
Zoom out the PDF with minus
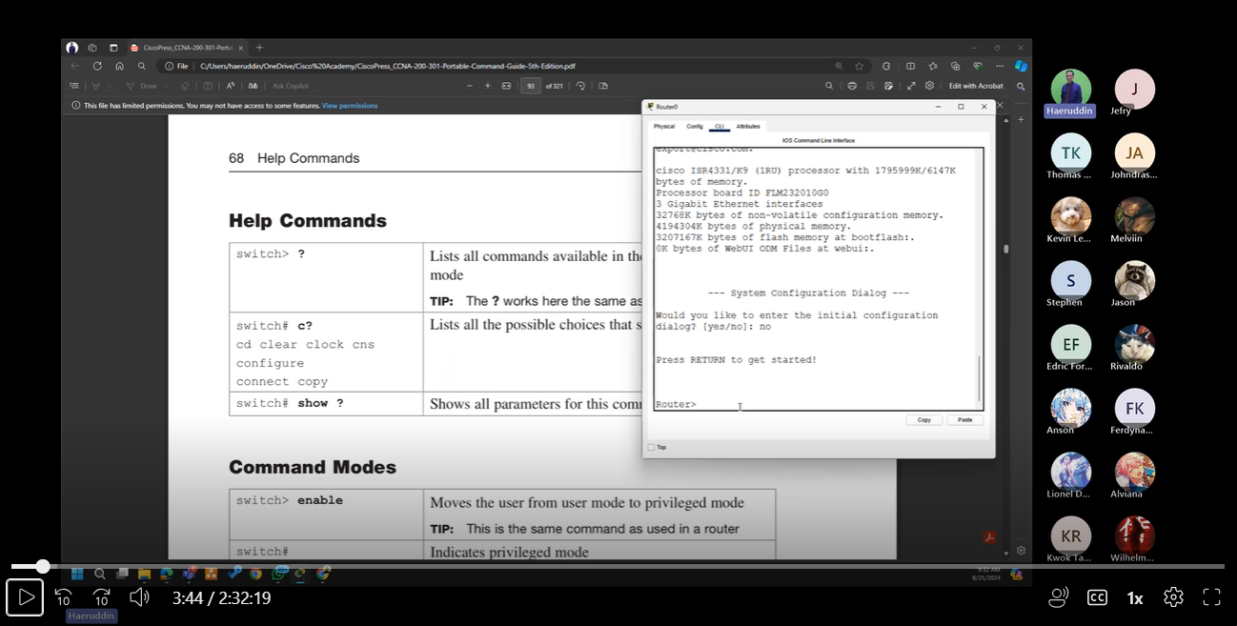point(469,86)
